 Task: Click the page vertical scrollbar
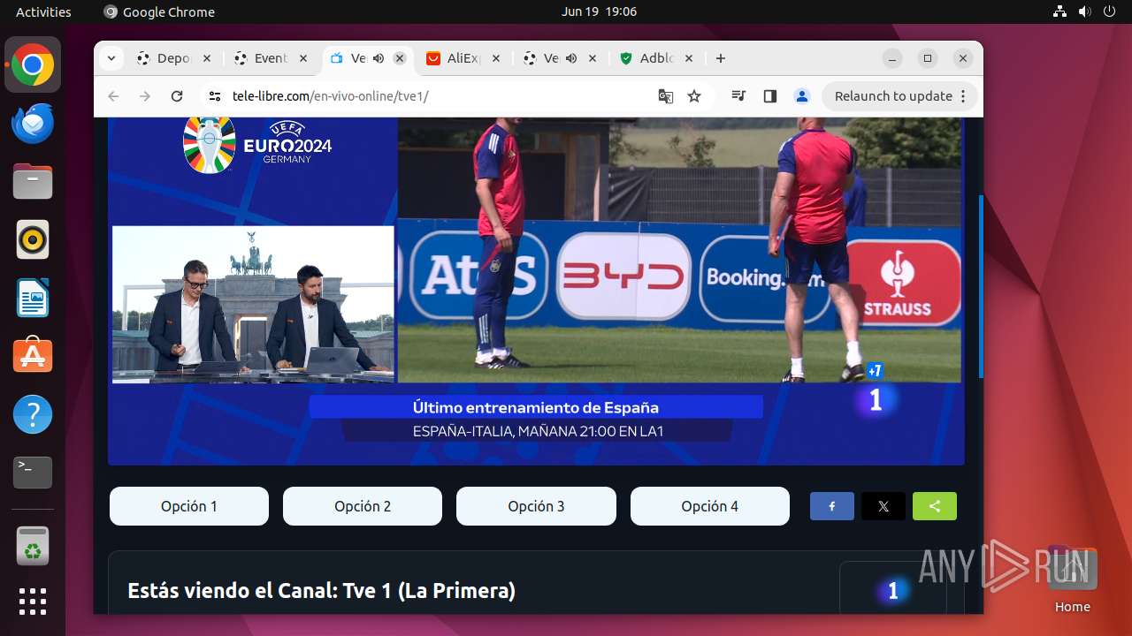click(x=980, y=287)
